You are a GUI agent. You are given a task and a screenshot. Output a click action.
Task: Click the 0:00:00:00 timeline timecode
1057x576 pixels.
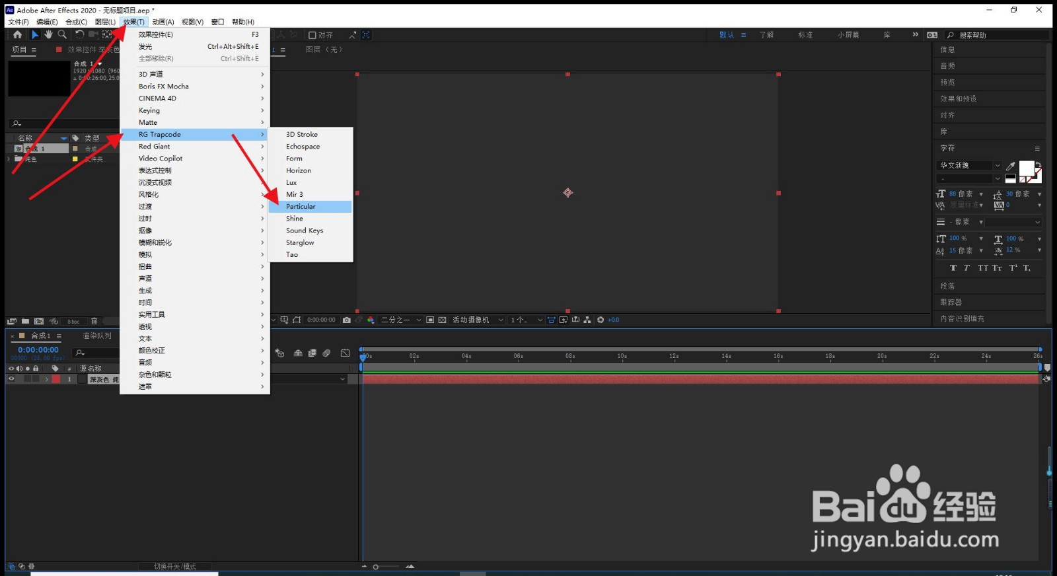38,350
